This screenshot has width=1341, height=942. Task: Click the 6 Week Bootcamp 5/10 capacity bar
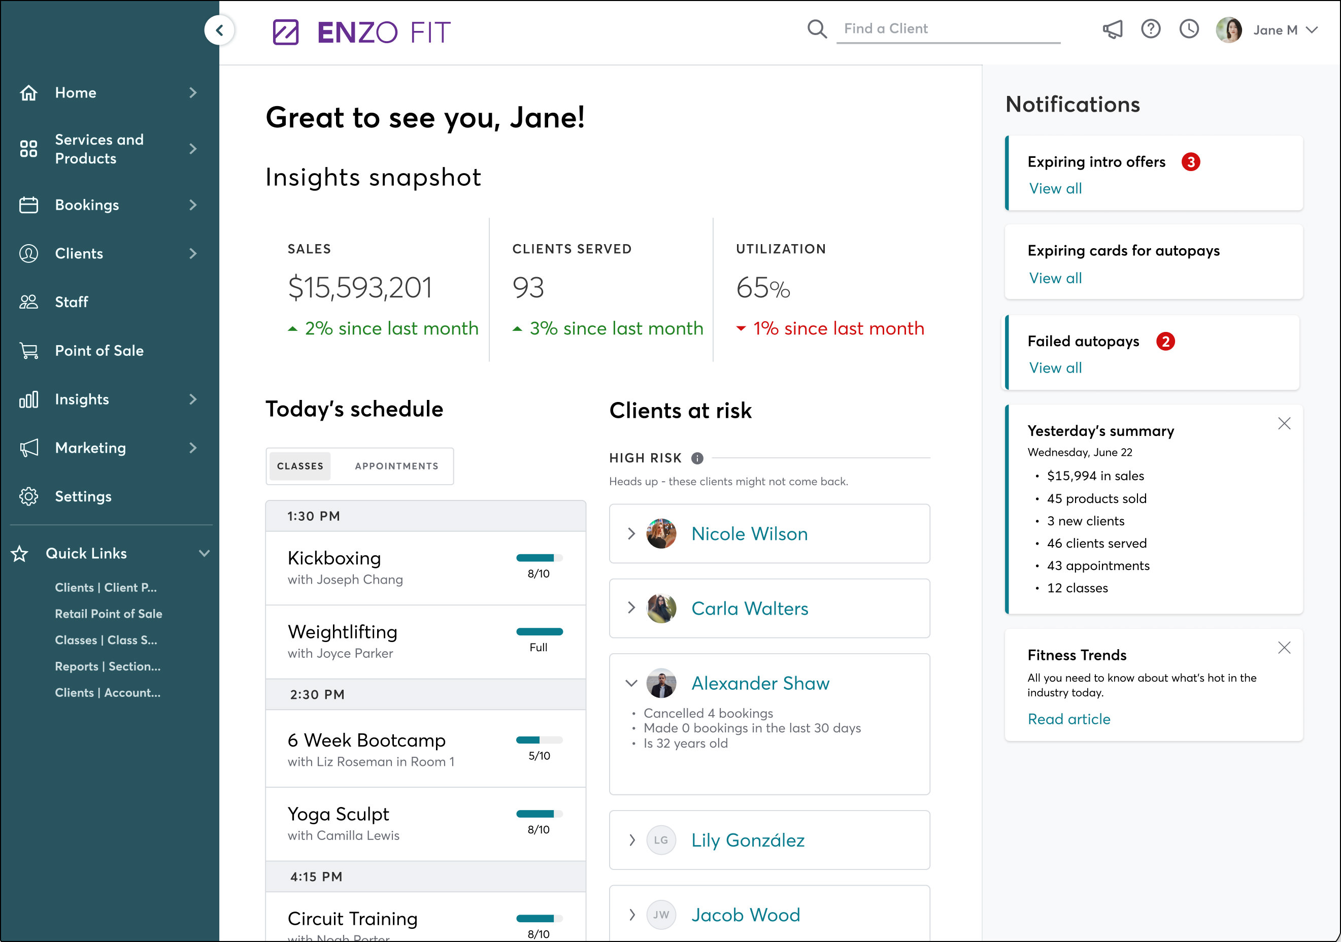[539, 740]
